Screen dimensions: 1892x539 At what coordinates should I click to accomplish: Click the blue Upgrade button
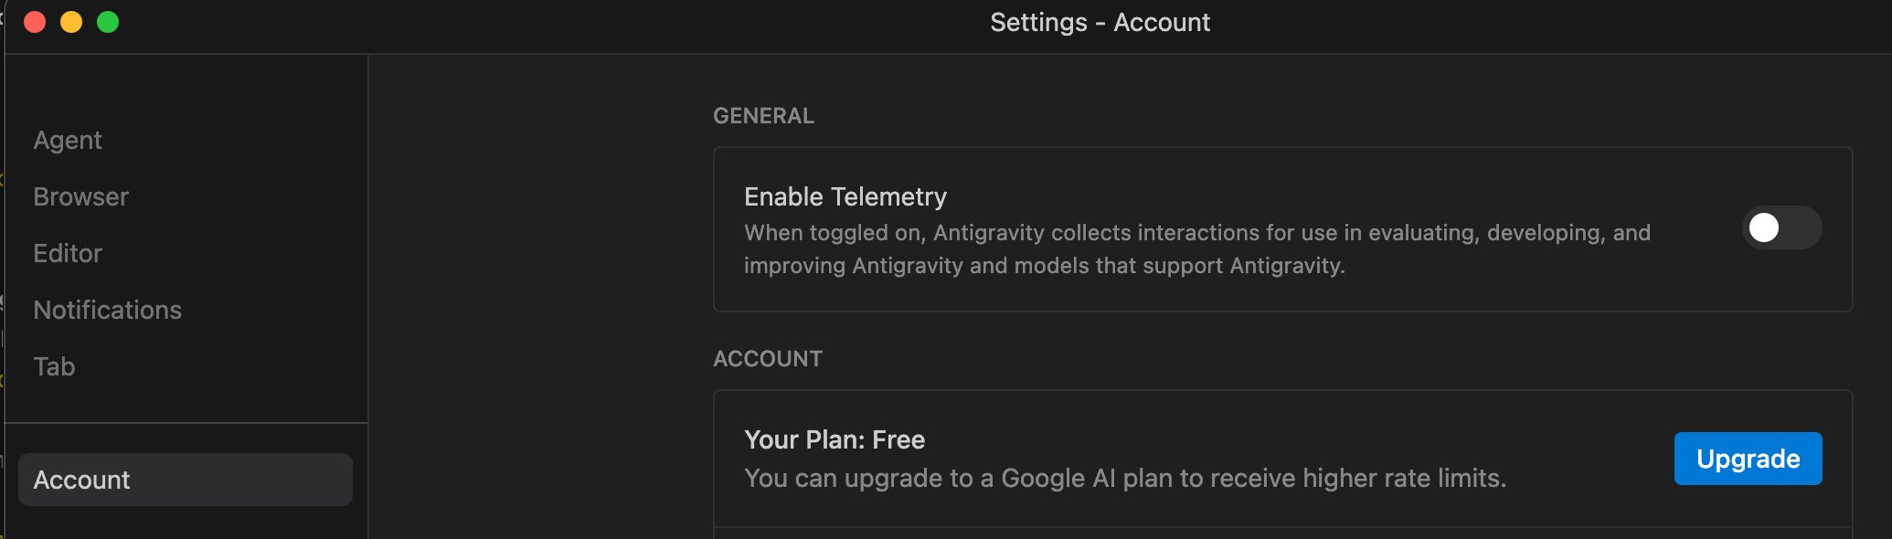tap(1748, 459)
